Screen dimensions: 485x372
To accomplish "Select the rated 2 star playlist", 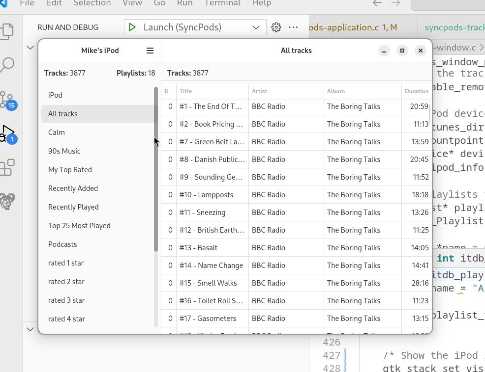I will [x=97, y=282].
